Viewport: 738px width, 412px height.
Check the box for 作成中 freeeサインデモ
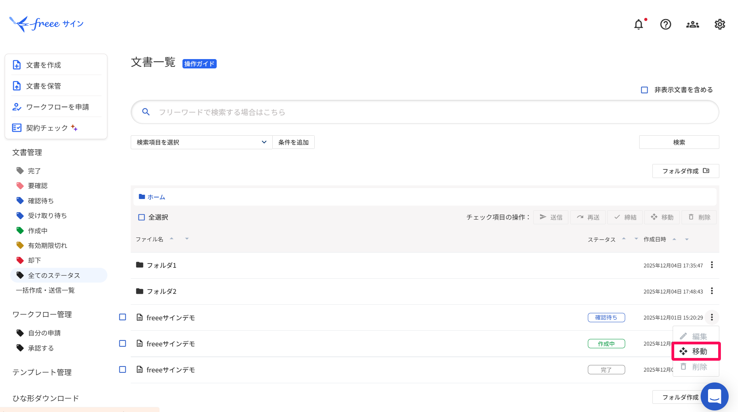(123, 344)
